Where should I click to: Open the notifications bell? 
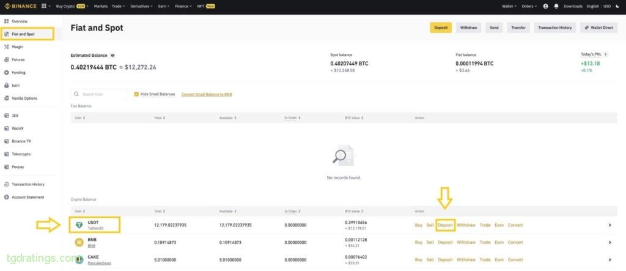click(556, 6)
